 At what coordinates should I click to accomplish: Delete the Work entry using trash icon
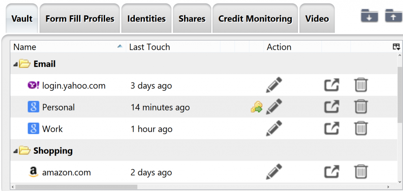point(361,128)
